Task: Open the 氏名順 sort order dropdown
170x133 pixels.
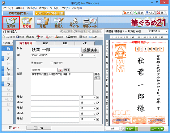Action: pos(7,43)
